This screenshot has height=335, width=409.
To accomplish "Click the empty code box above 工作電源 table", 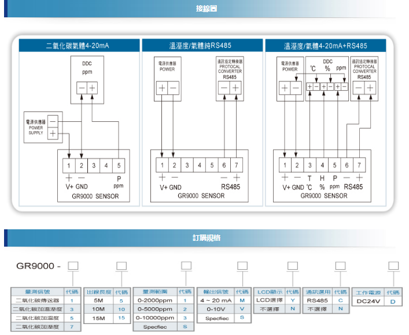I will pyautogui.click(x=393, y=266).
